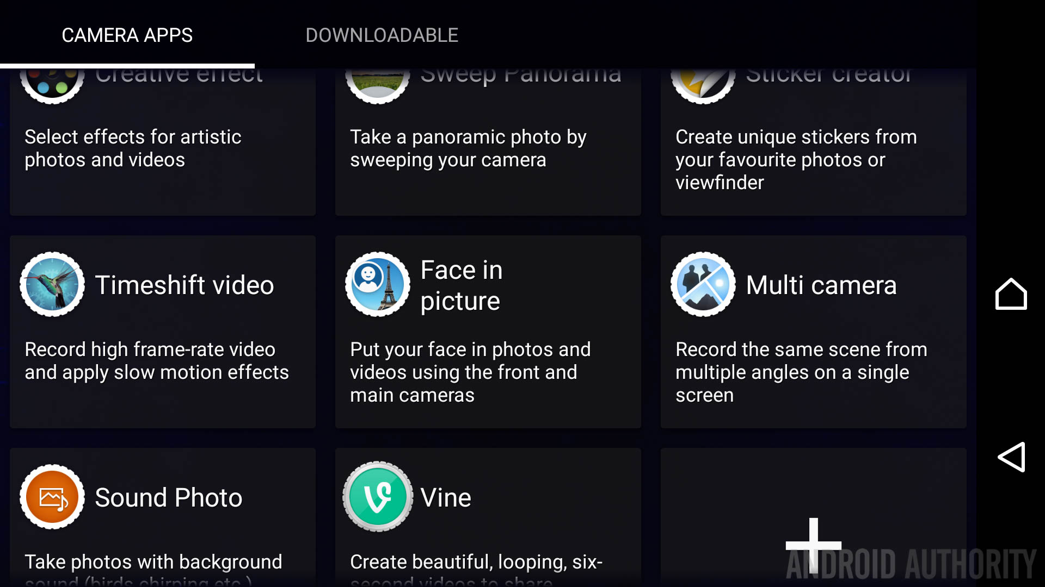Click the Multi camera title
Screen dimensions: 1045x587
(x=821, y=285)
